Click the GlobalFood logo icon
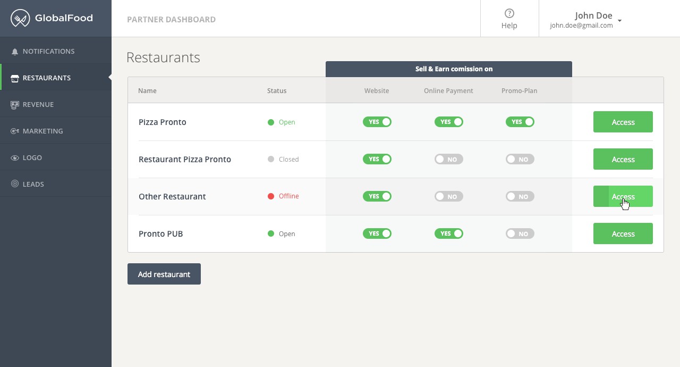 20,19
